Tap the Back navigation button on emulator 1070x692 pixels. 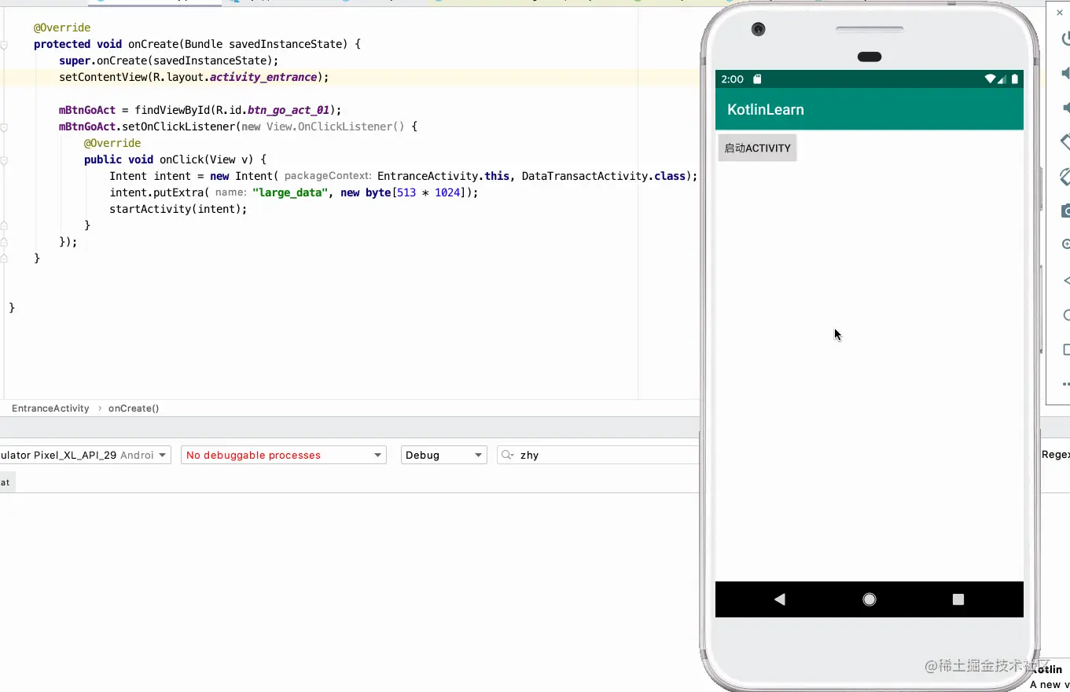[x=780, y=599]
